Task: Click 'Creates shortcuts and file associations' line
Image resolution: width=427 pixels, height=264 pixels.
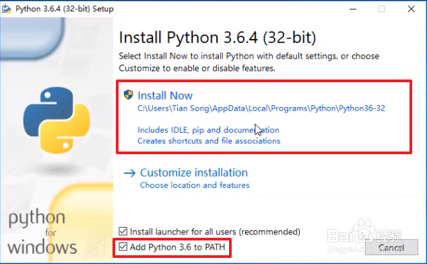Action: coord(209,141)
